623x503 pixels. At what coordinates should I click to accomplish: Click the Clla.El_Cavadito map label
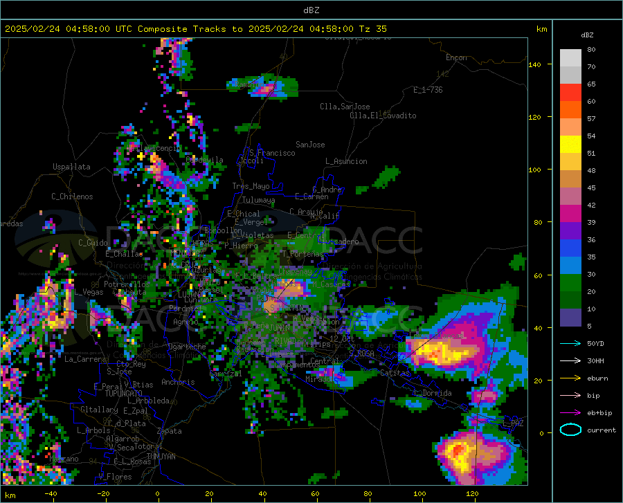[383, 116]
